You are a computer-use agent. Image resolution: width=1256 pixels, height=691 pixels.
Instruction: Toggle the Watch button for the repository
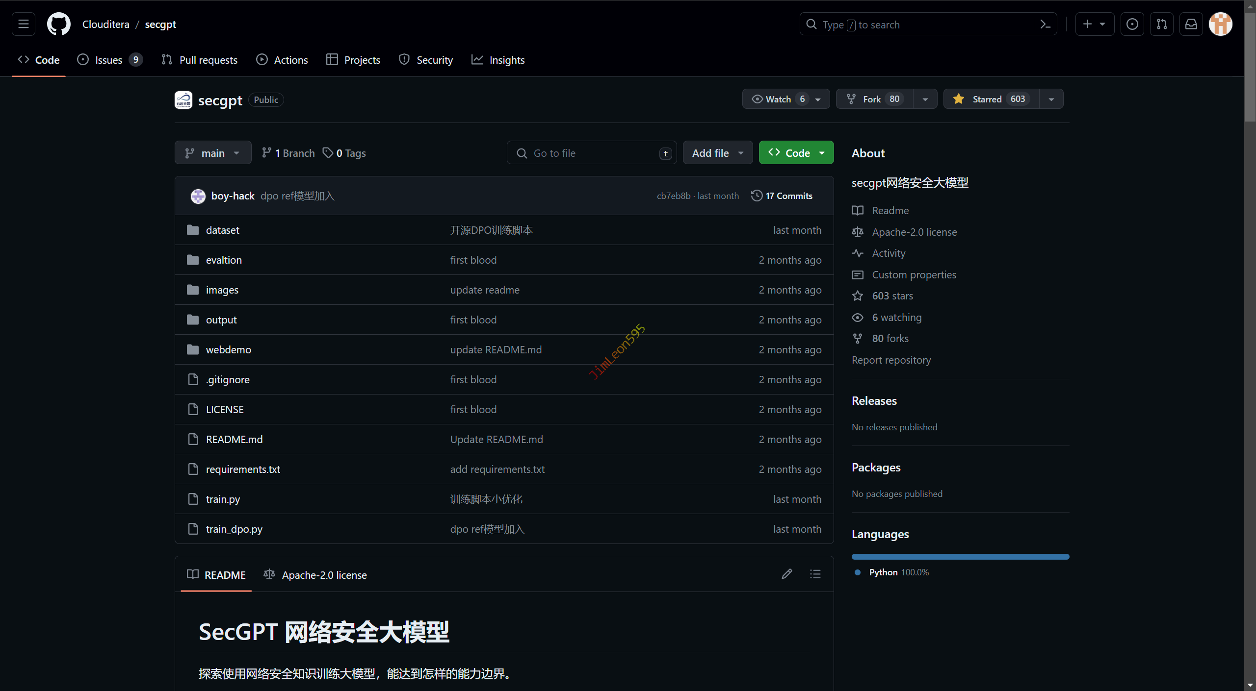(779, 99)
